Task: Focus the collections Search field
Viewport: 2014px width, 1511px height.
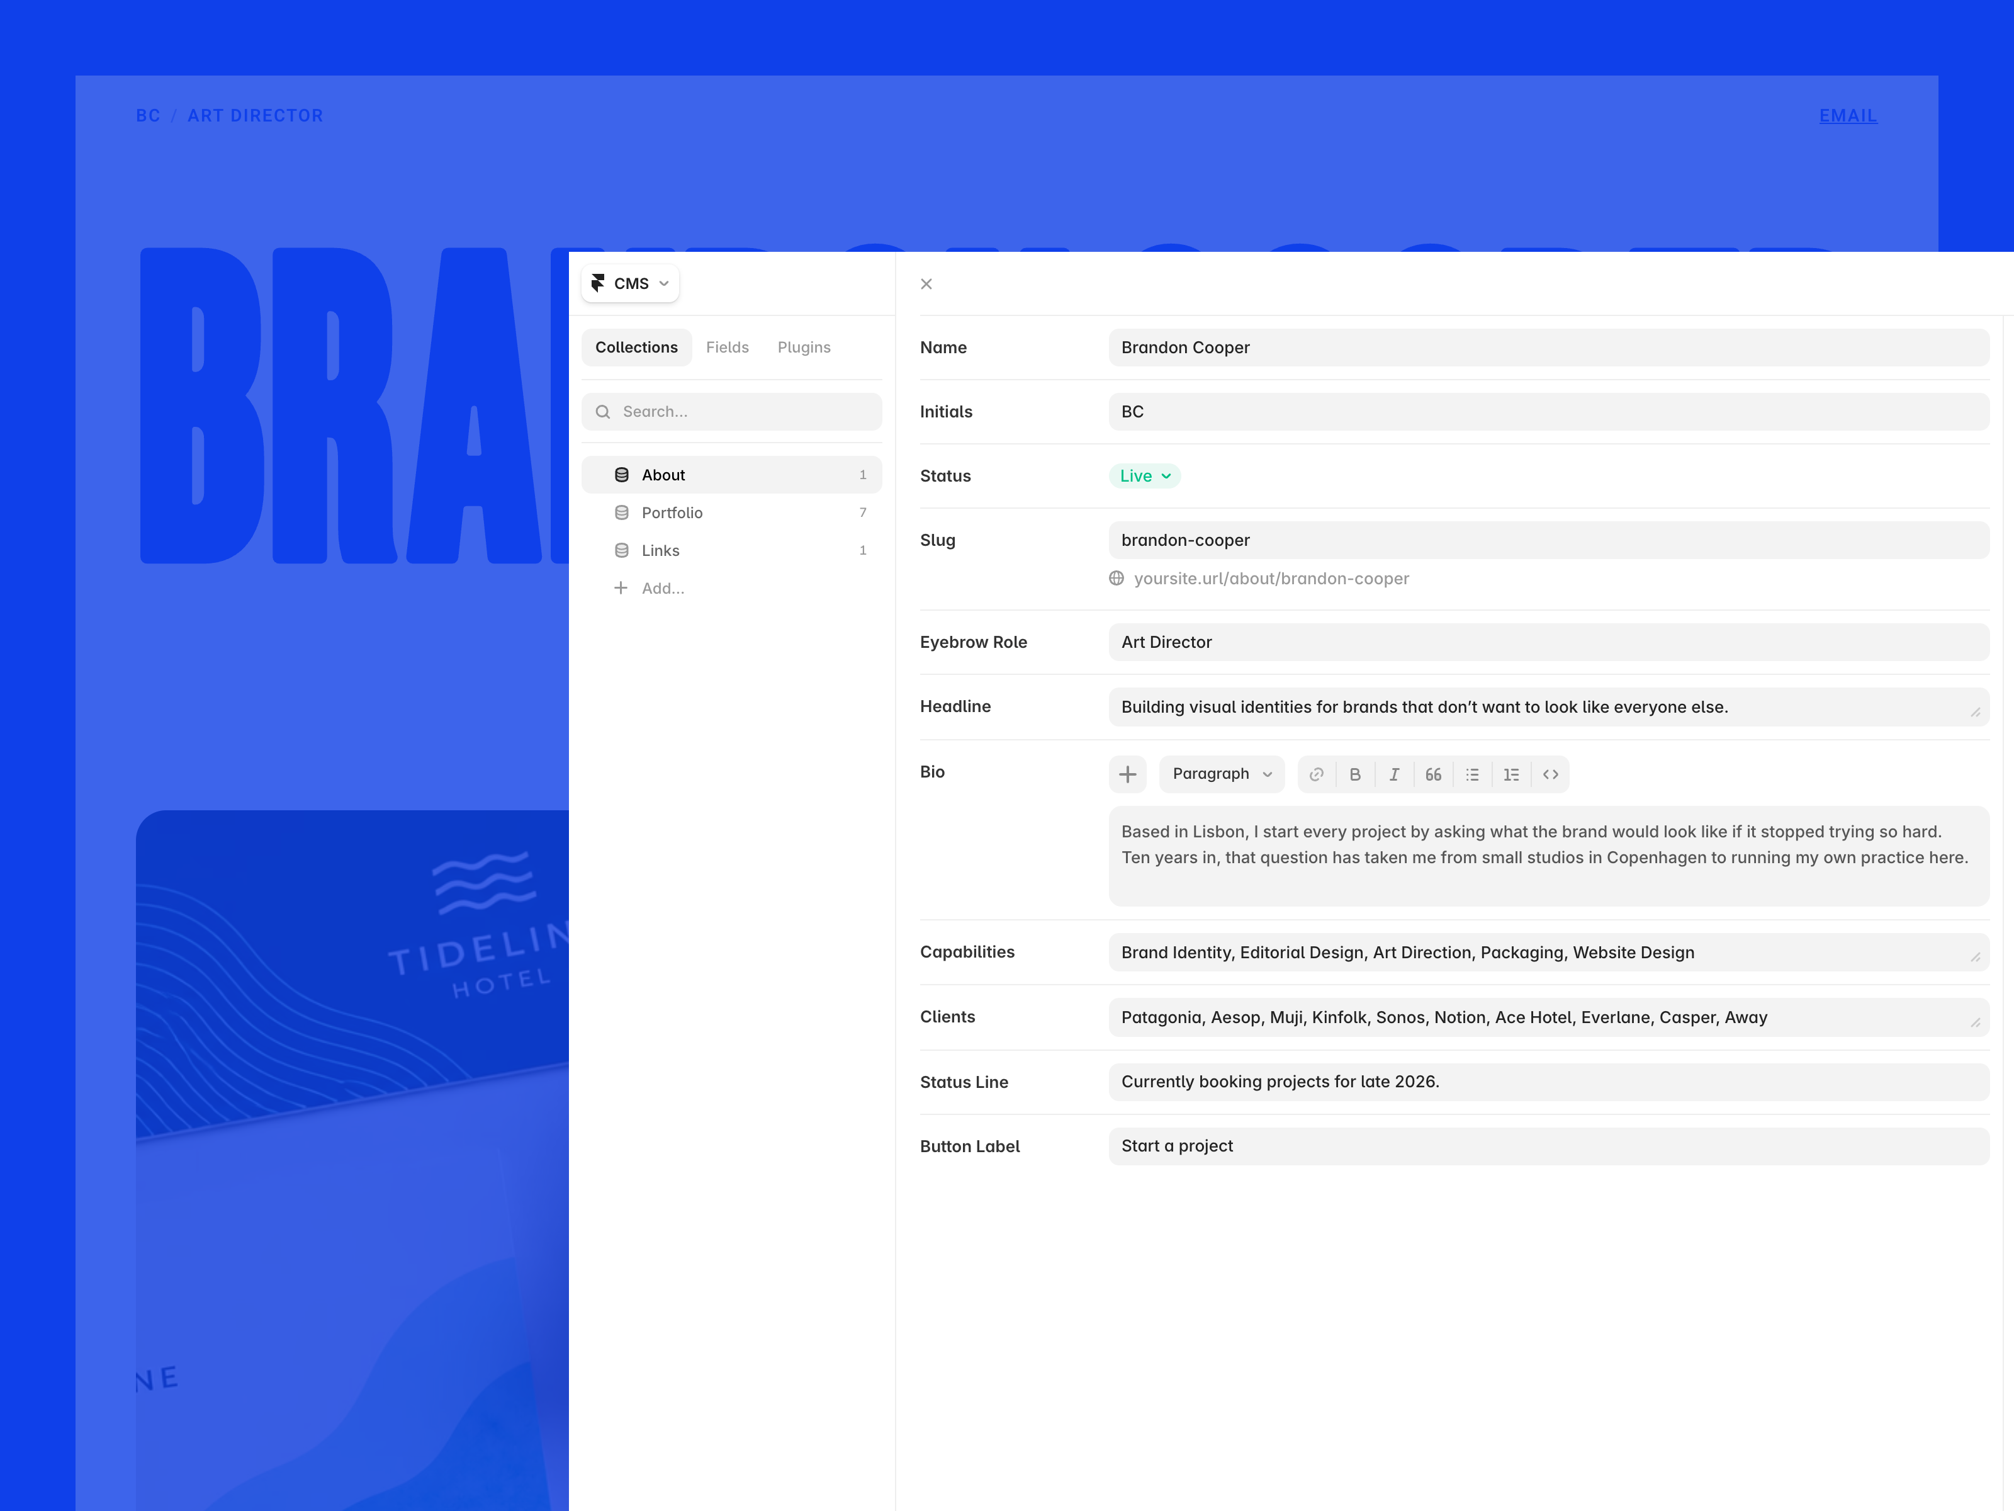Action: [732, 412]
